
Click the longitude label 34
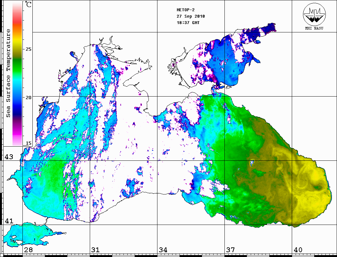click(x=163, y=250)
